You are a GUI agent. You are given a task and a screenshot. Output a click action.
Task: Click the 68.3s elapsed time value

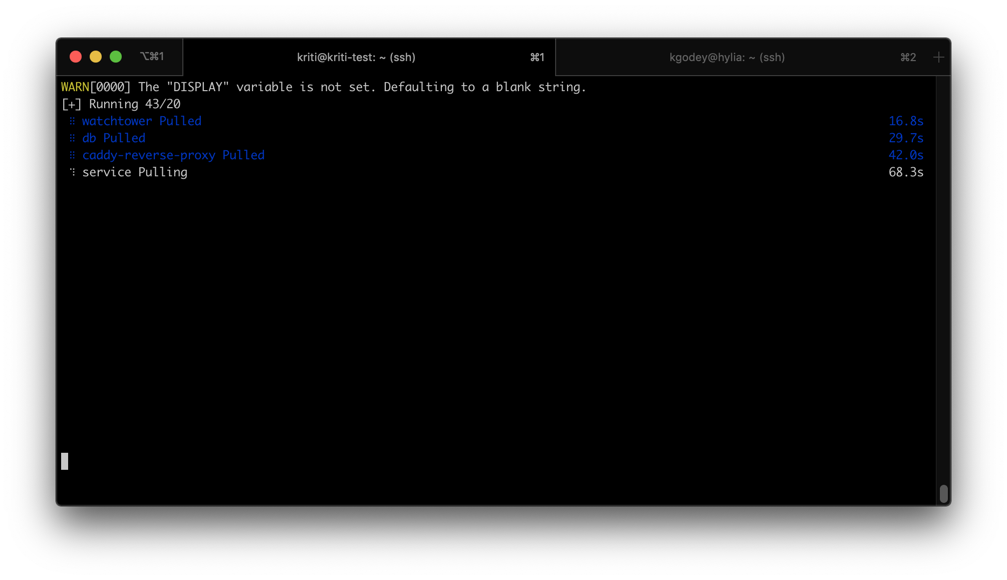coord(906,172)
